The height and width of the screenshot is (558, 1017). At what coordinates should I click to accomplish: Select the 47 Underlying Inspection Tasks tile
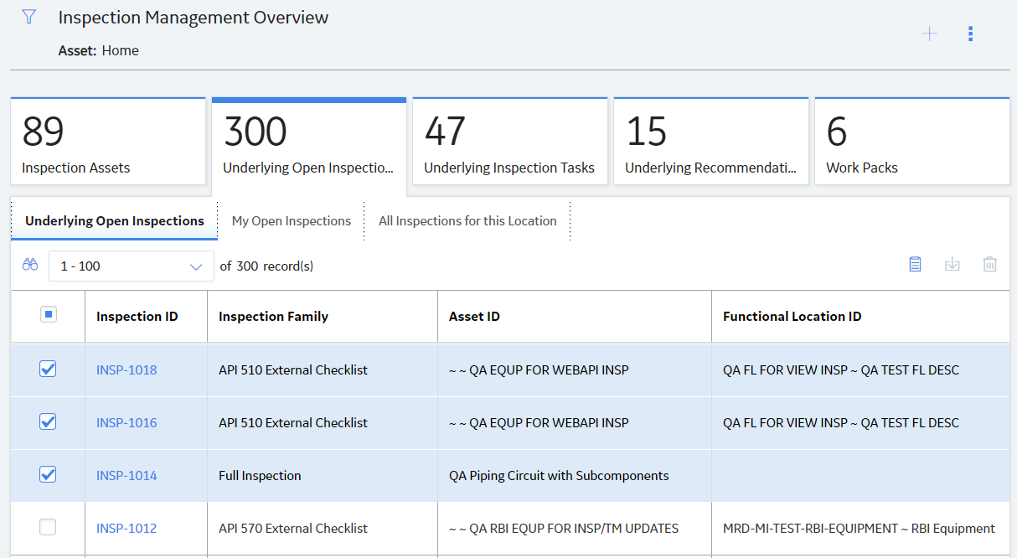(510, 142)
